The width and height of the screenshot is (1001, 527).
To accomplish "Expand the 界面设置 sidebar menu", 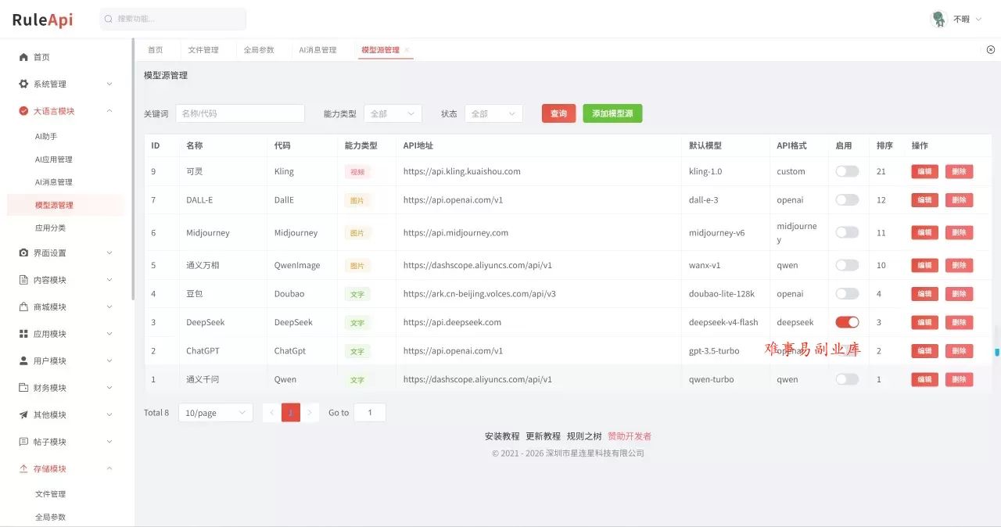I will pyautogui.click(x=66, y=253).
